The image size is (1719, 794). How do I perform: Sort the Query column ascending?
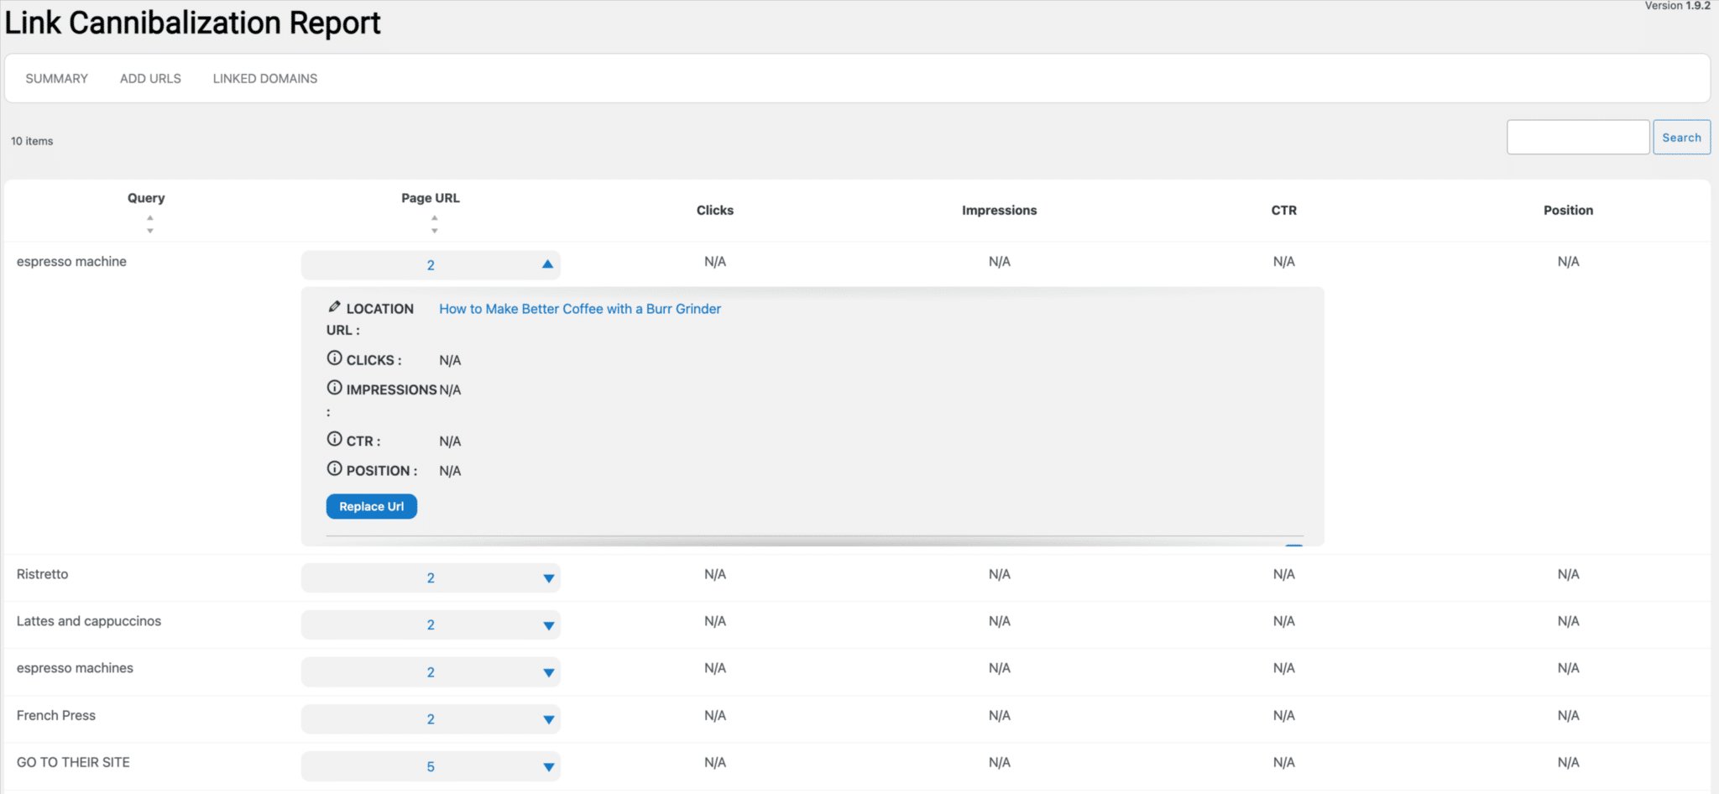pyautogui.click(x=150, y=217)
